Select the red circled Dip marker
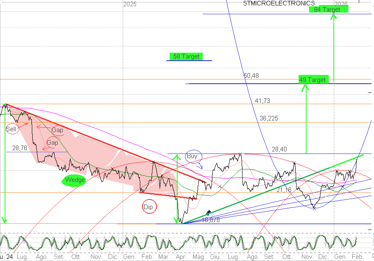The width and height of the screenshot is (374, 261). (148, 207)
